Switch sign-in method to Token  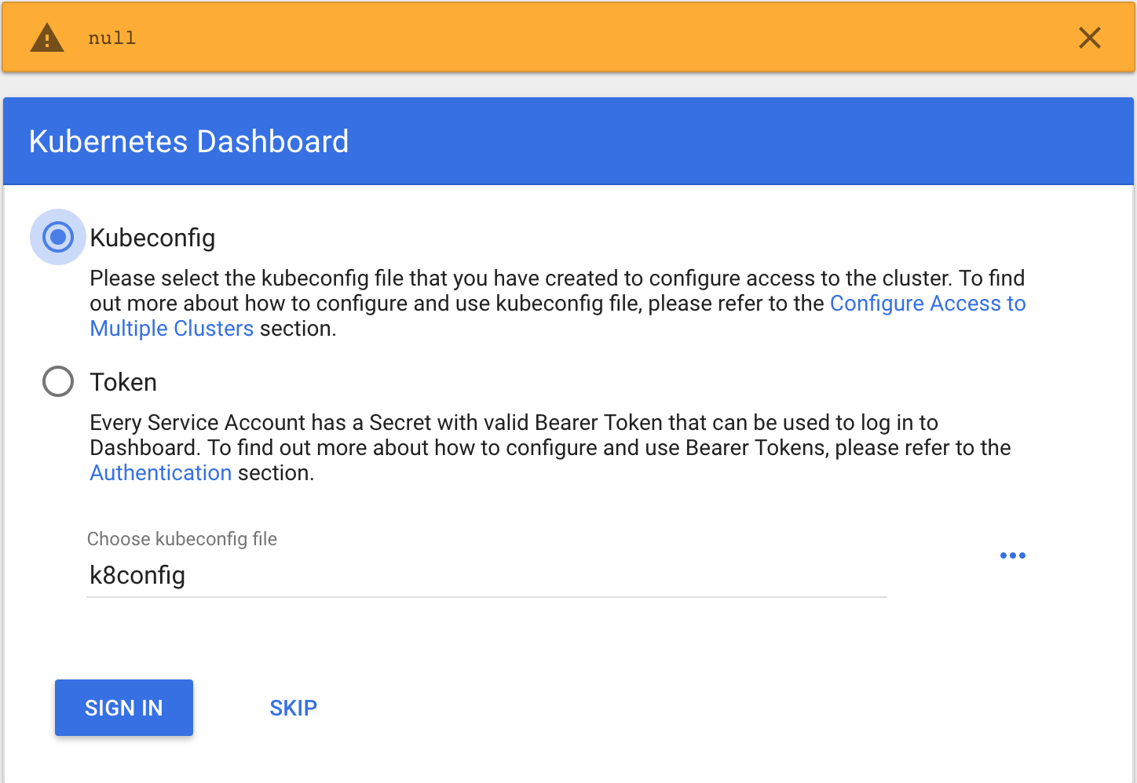[x=57, y=382]
